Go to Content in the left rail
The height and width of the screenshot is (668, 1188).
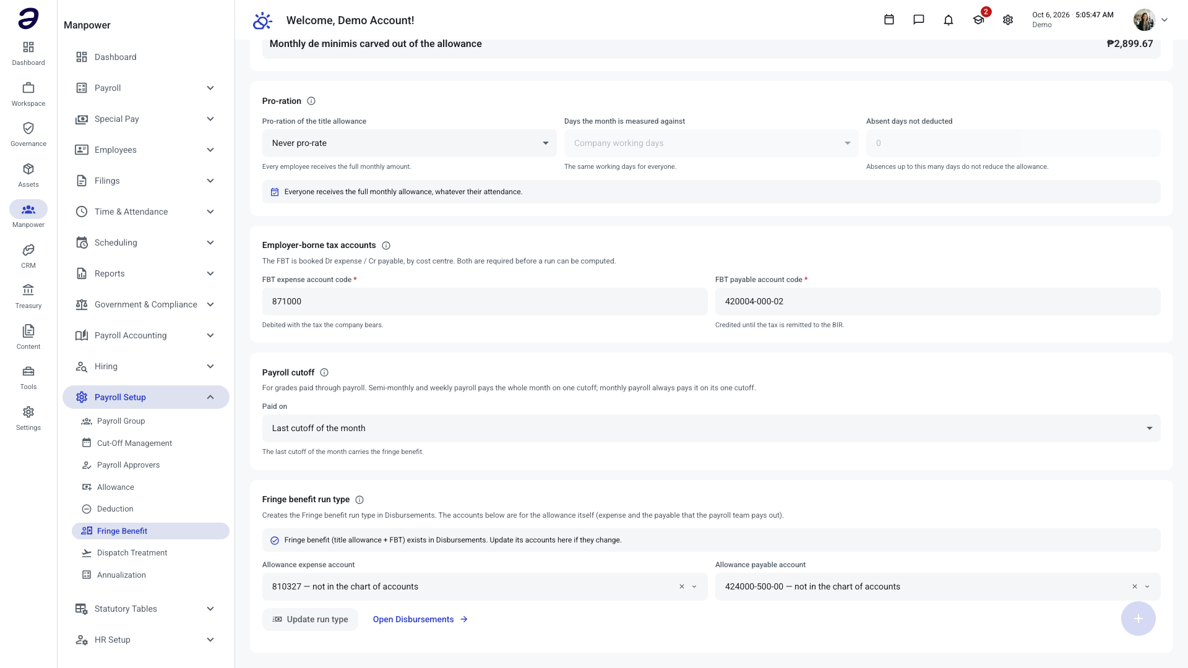click(x=28, y=337)
